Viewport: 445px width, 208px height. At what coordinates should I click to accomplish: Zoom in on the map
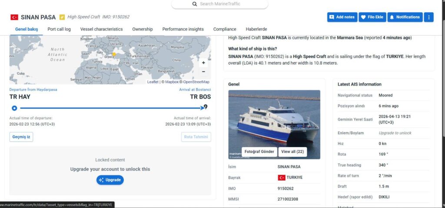coord(203,63)
